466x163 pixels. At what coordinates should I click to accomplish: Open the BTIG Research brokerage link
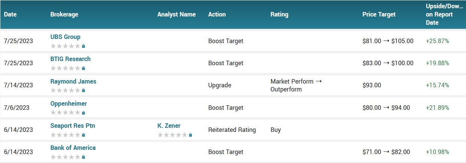[70, 59]
